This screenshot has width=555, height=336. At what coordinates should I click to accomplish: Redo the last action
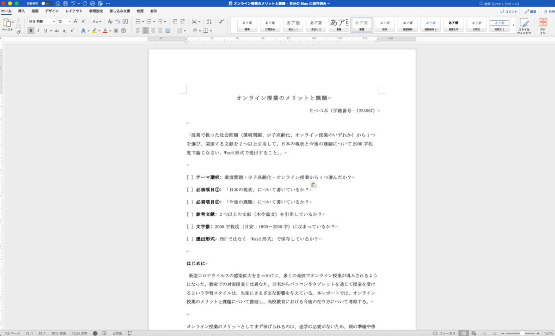pos(85,3)
